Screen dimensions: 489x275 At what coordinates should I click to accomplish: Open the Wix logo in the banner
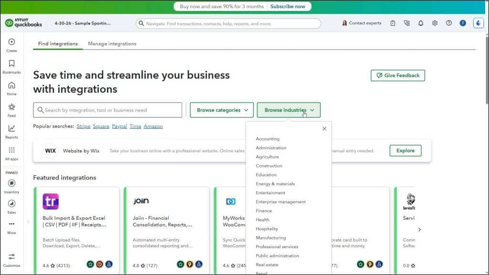coord(50,151)
